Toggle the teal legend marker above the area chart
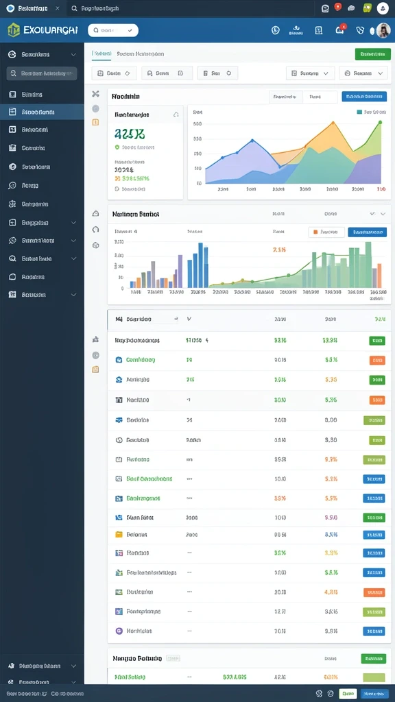This screenshot has width=395, height=702. point(359,112)
